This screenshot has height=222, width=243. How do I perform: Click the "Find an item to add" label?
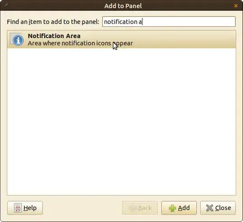point(53,22)
